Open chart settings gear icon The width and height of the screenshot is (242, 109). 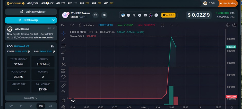pyautogui.click(x=228, y=25)
